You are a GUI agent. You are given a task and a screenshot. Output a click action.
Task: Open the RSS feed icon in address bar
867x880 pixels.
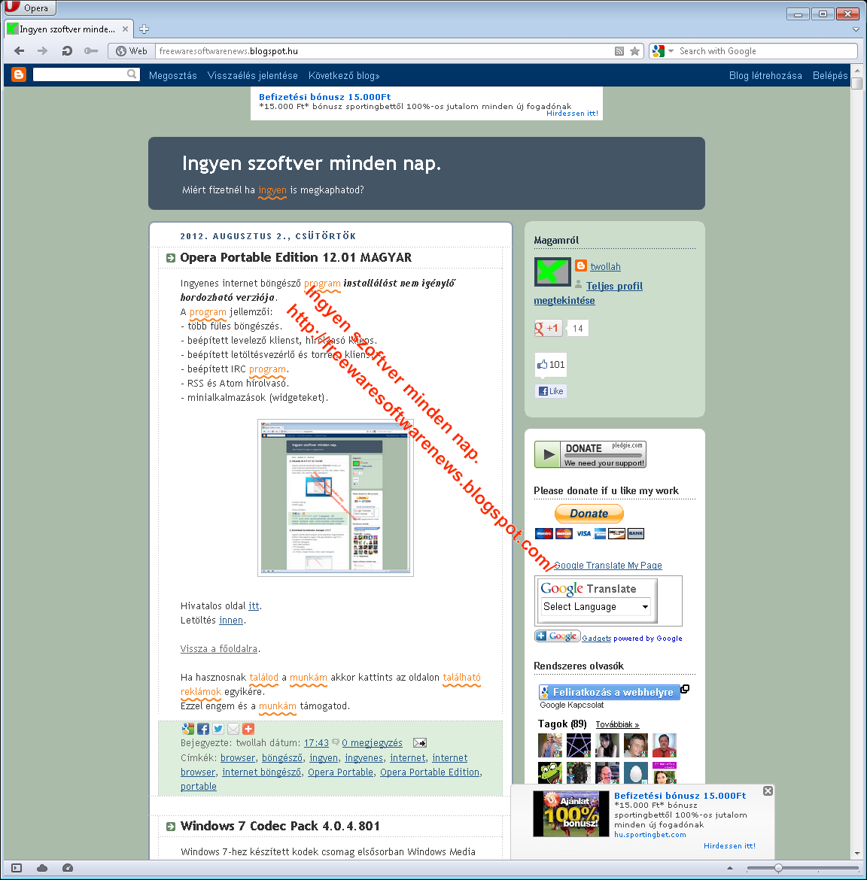(x=619, y=51)
